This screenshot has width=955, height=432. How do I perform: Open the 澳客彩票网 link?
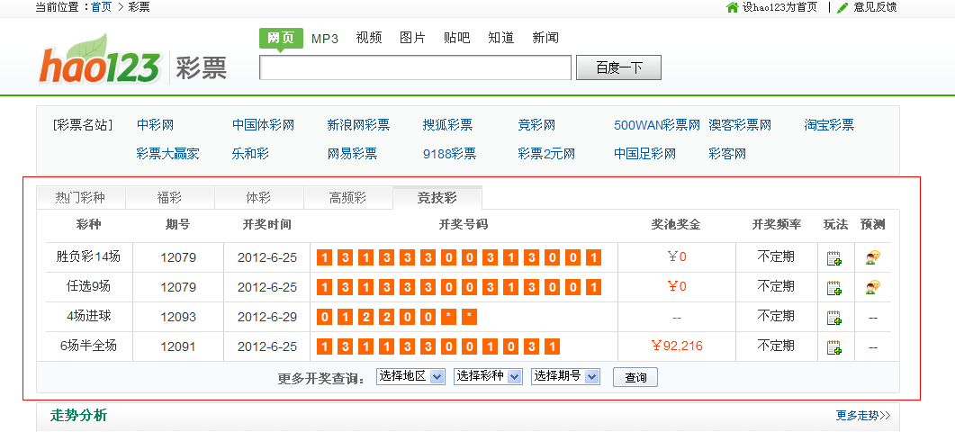740,125
